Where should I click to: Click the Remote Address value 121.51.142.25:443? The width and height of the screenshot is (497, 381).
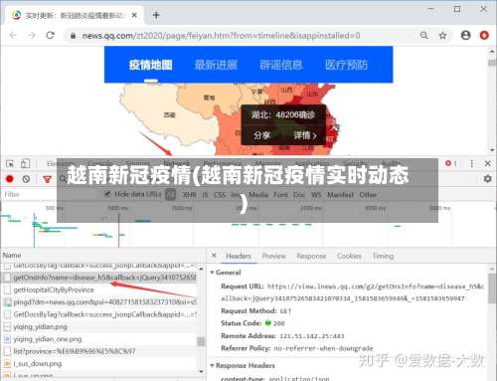click(311, 336)
